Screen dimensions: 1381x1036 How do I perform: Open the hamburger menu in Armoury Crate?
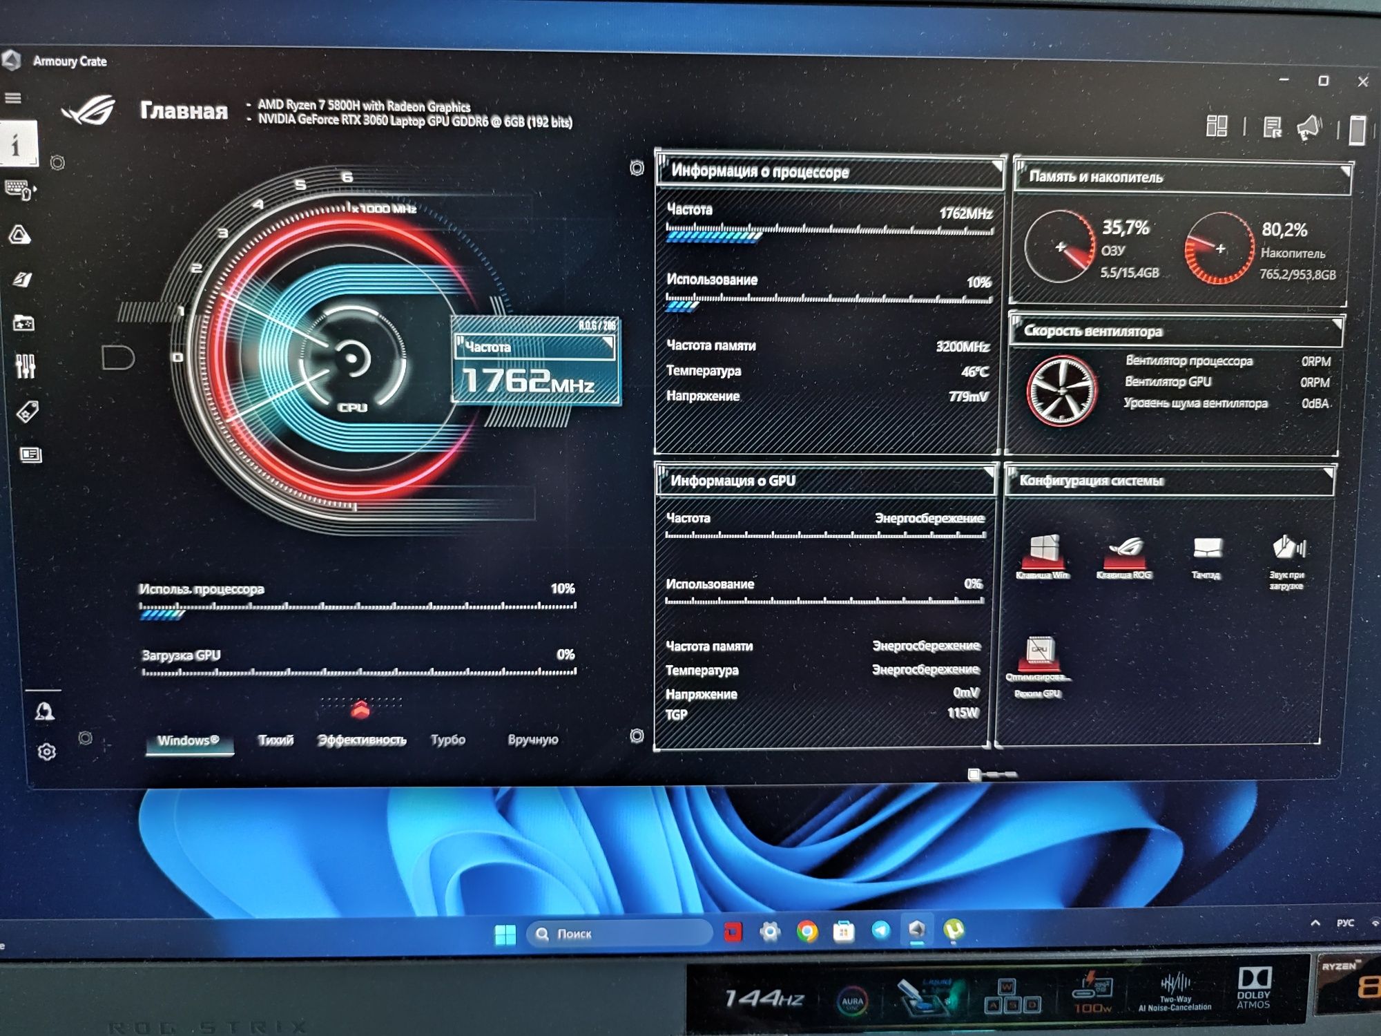[x=12, y=98]
